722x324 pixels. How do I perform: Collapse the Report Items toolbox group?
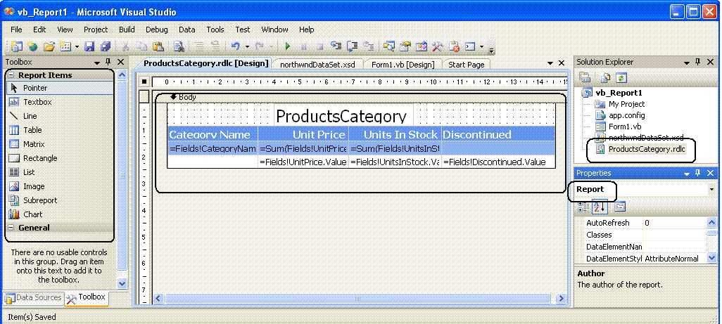click(x=11, y=75)
